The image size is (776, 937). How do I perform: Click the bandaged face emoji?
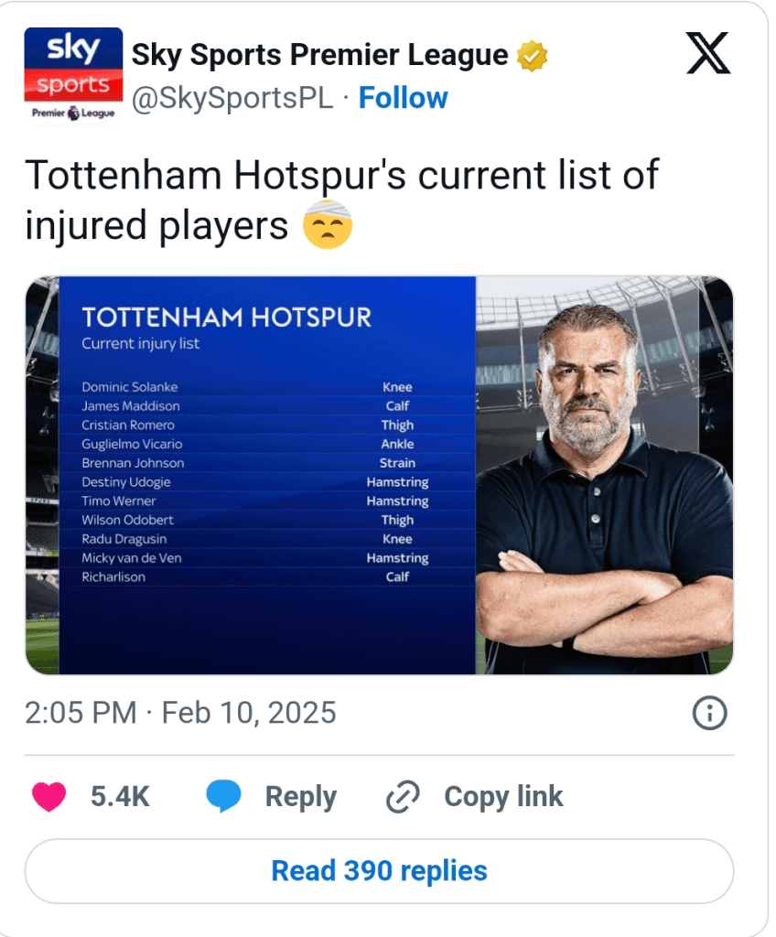(327, 223)
